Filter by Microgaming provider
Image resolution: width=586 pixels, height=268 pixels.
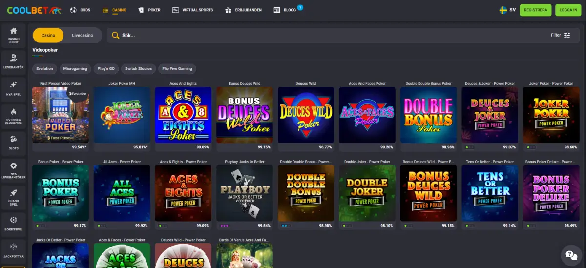[75, 69]
